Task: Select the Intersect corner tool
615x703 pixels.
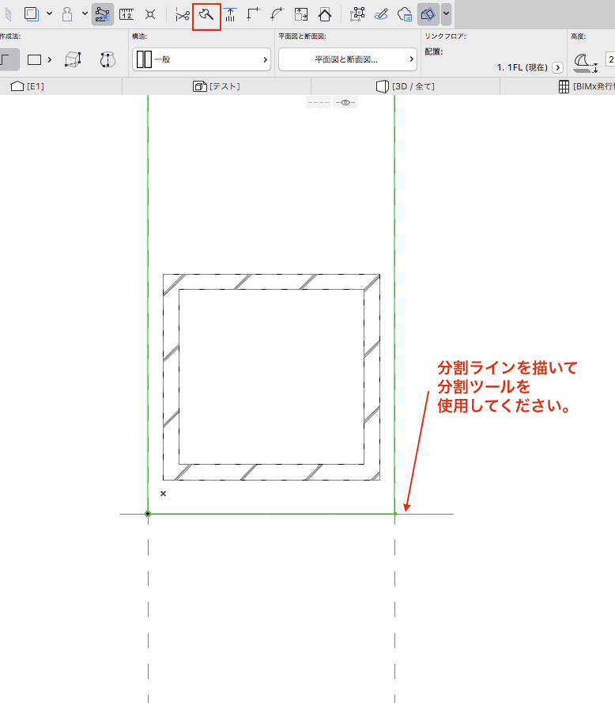Action: 253,14
